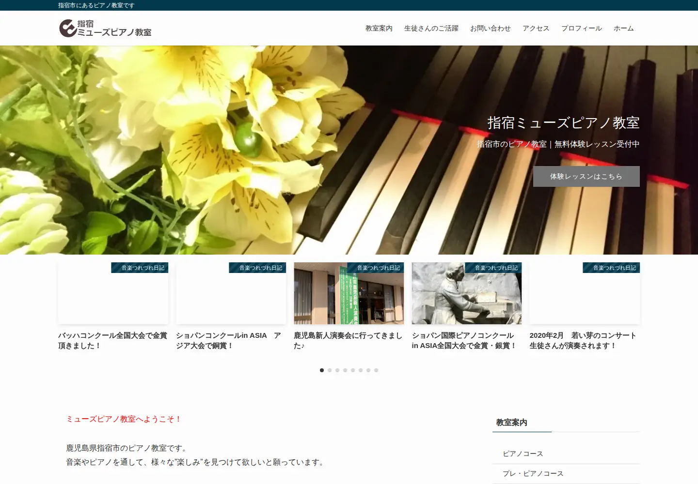Image resolution: width=698 pixels, height=484 pixels.
Task: Open the アクセス menu item
Action: (x=536, y=29)
